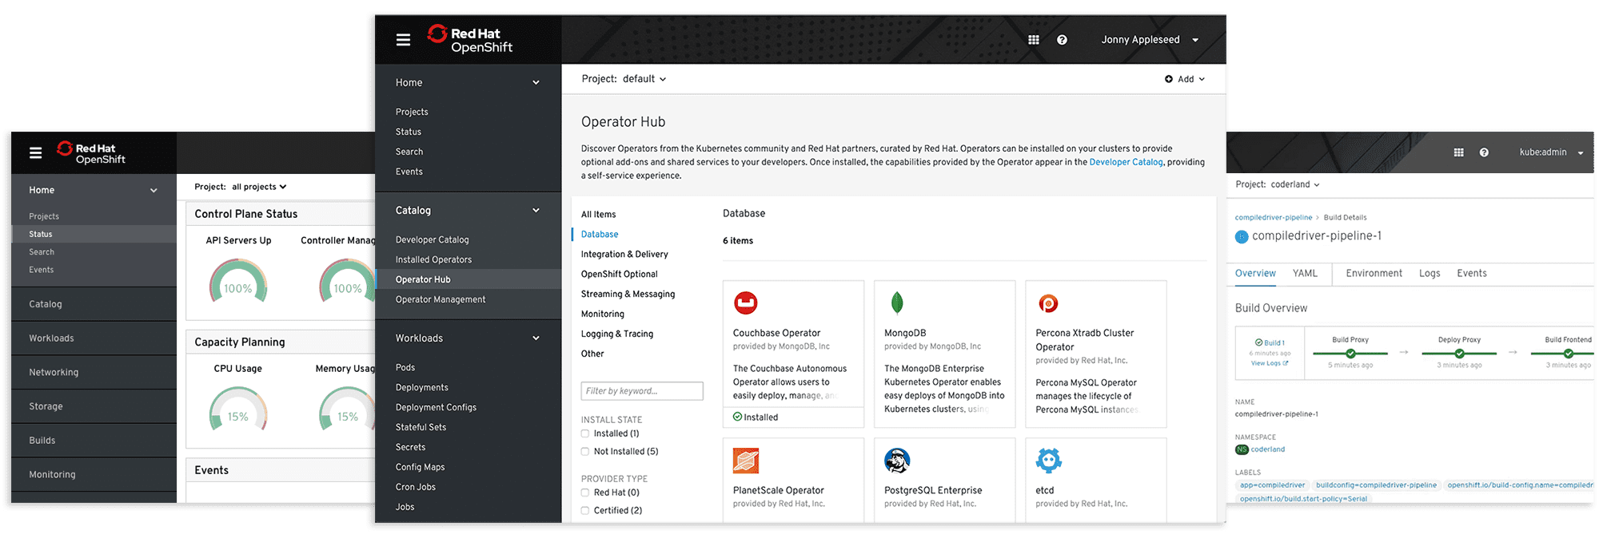Check the Installed (1) filter
This screenshot has width=1599, height=534.
pyautogui.click(x=585, y=433)
